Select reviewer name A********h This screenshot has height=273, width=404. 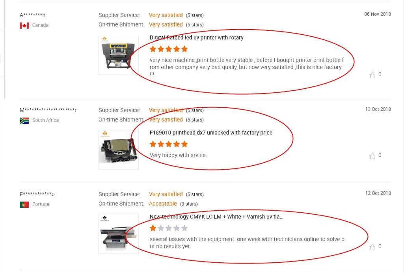tap(33, 15)
